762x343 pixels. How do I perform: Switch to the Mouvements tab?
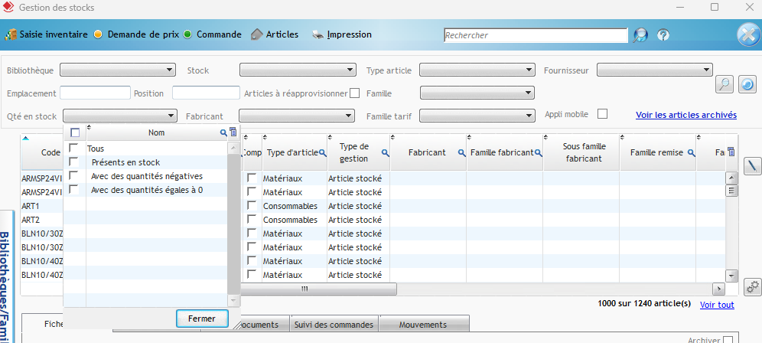coord(423,325)
